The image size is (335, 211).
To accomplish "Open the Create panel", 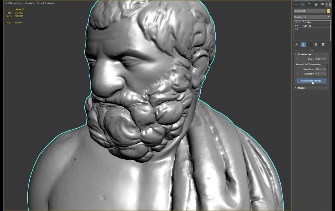I will point(296,5).
